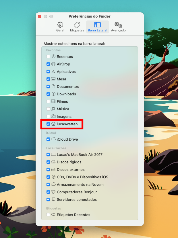Close the Preferências do Finder window

[x=40, y=16]
